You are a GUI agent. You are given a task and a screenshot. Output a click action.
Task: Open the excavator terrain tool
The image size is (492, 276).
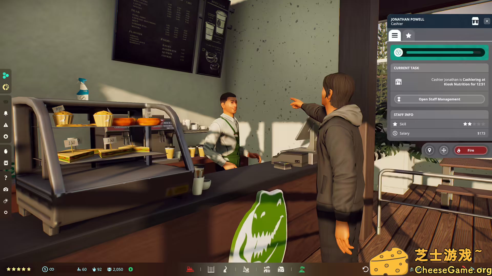tap(246, 269)
